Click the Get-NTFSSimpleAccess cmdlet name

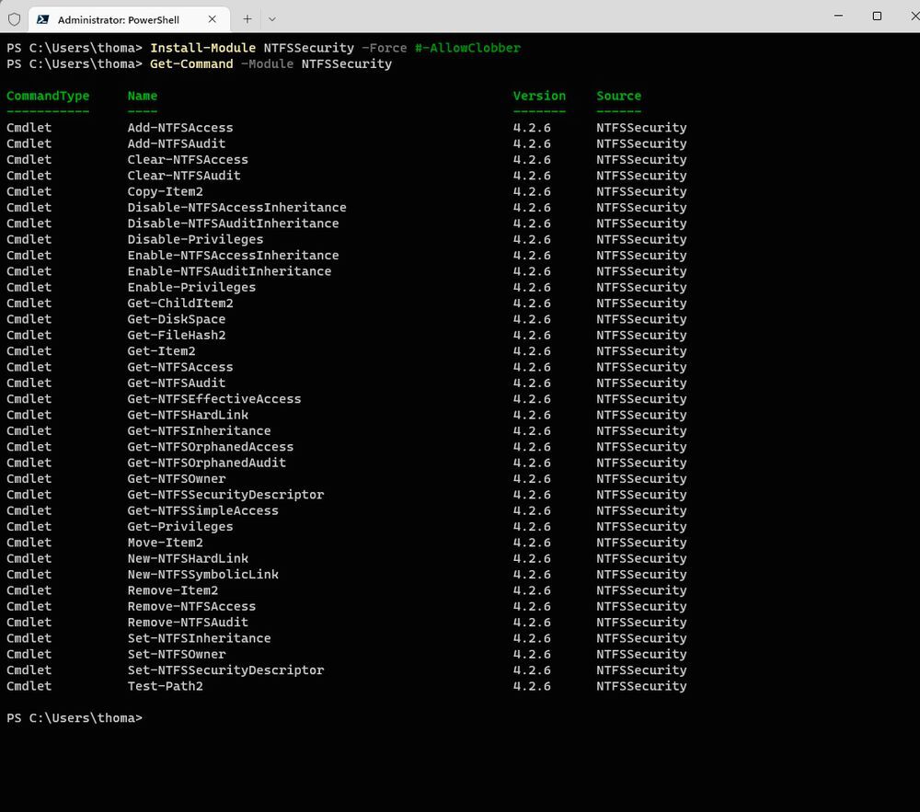coord(202,510)
